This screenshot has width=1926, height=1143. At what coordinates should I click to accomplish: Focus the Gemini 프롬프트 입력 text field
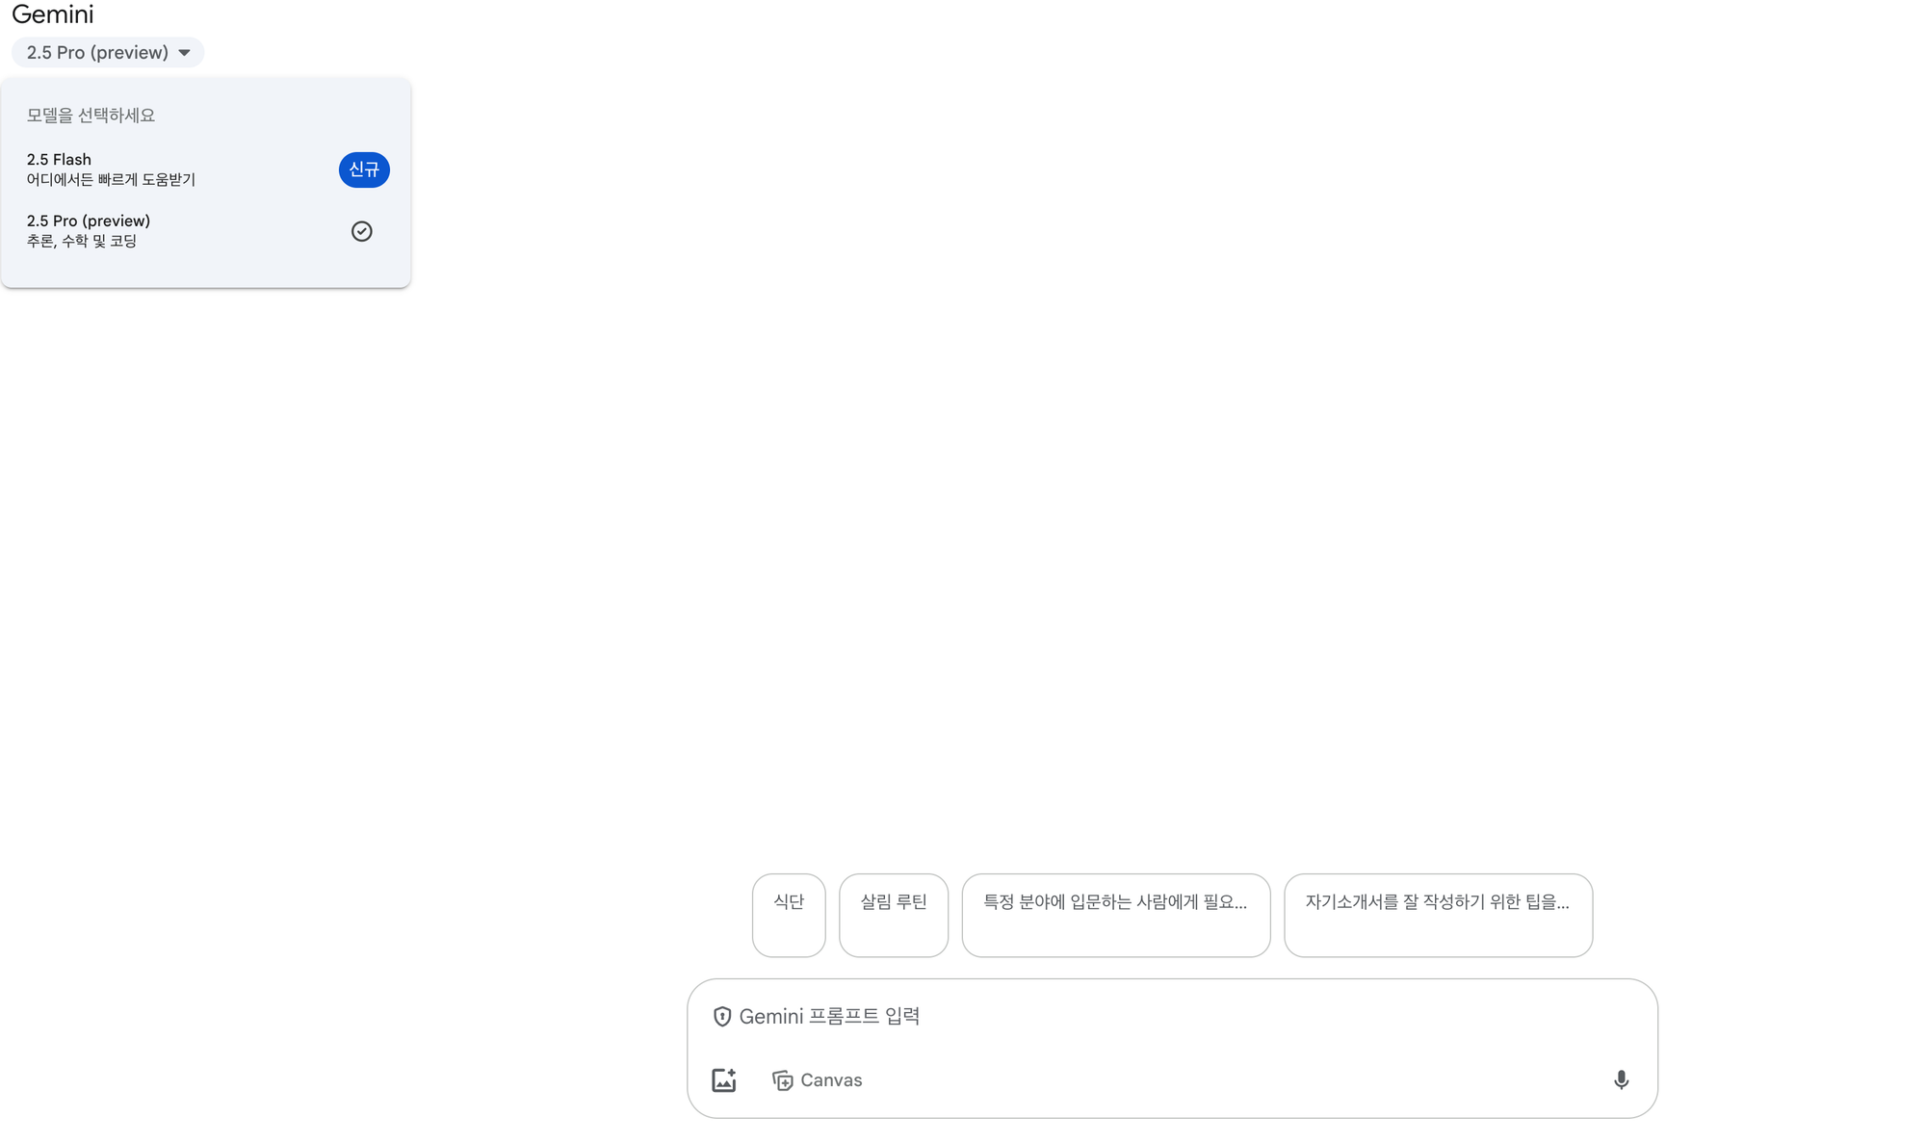click(x=1156, y=1017)
